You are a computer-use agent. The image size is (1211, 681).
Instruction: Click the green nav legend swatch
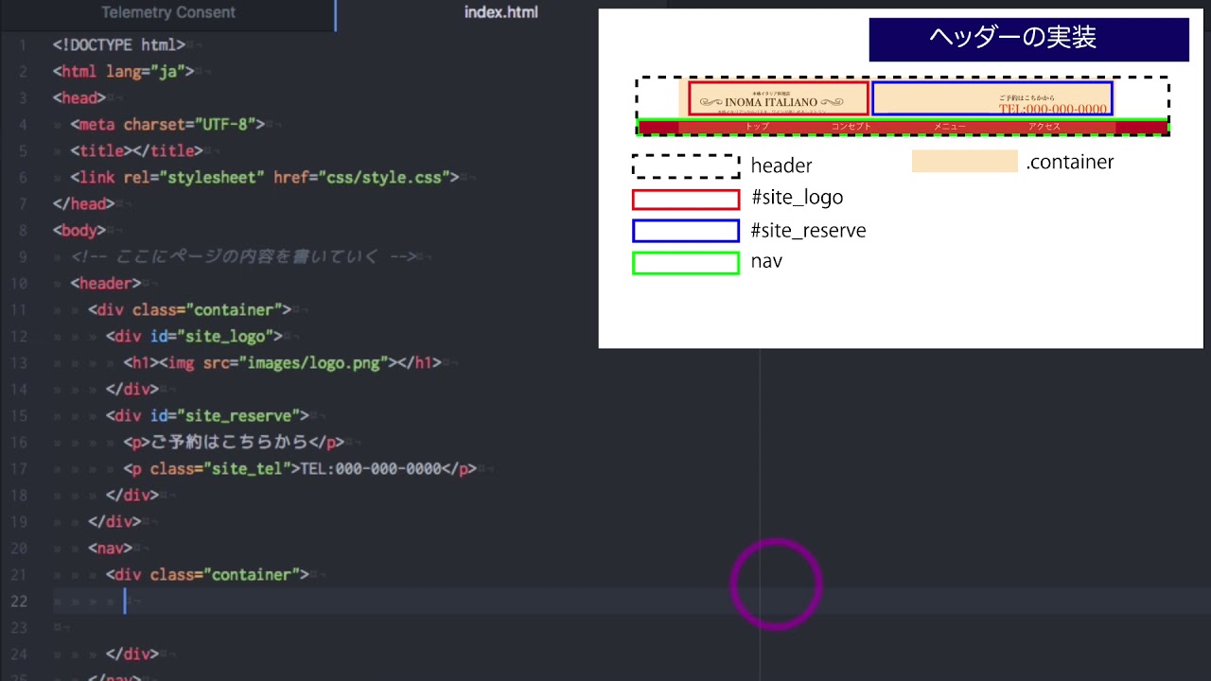pos(686,263)
